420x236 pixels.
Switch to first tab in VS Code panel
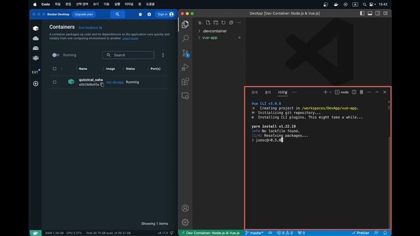click(255, 92)
